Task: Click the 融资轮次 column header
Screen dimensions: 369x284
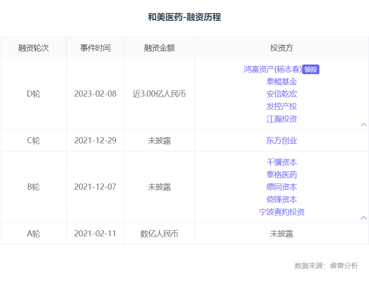Action: (33, 48)
